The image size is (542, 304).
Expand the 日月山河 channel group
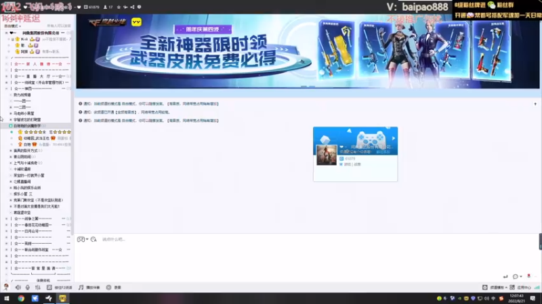[6, 231]
